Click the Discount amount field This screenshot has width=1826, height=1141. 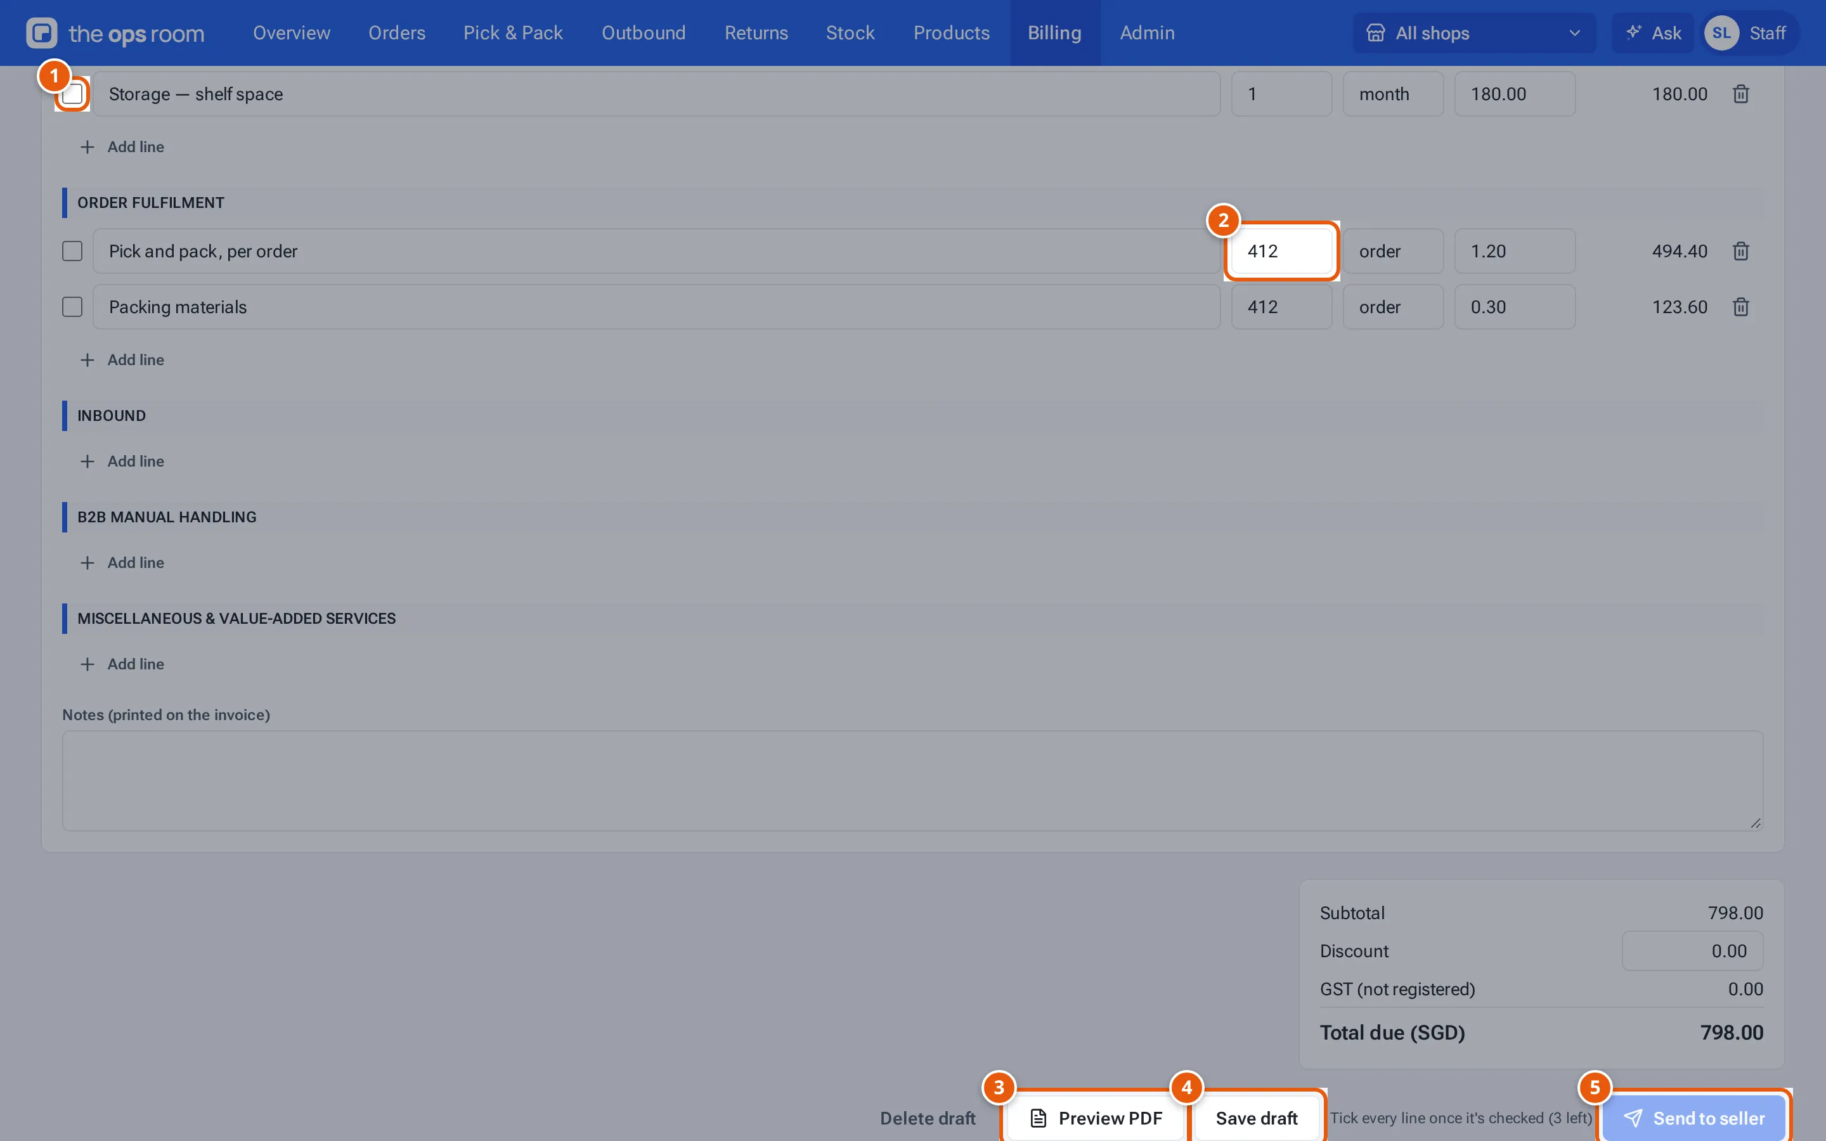pyautogui.click(x=1692, y=951)
